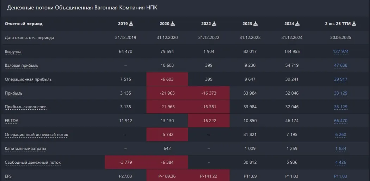
Task: Click TTM EBITDA value 66 470
Action: click(340, 121)
